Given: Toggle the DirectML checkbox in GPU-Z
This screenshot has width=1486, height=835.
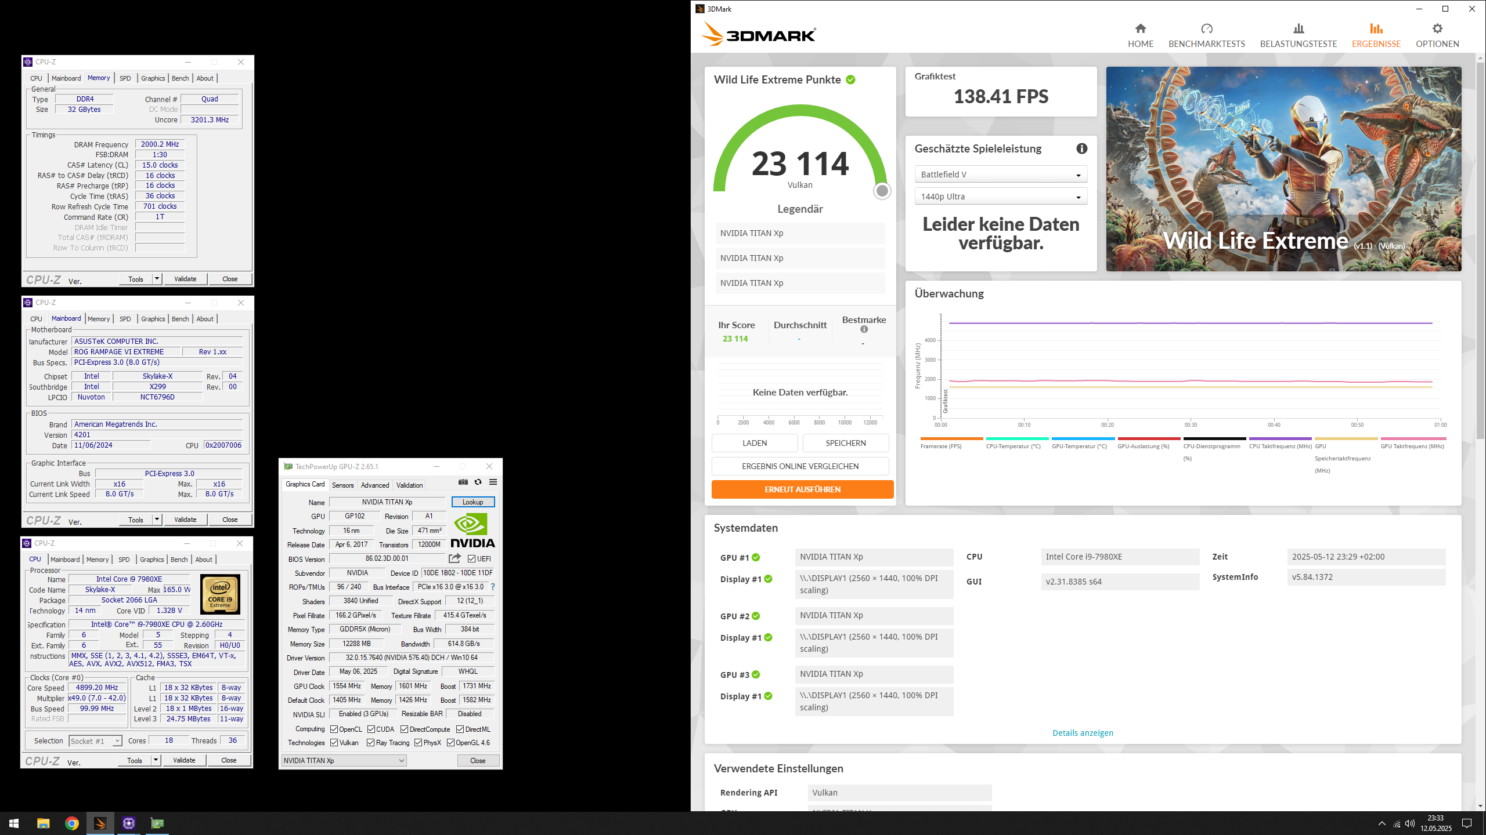Looking at the screenshot, I should pos(460,729).
